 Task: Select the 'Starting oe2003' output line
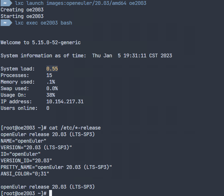click(x=22, y=16)
